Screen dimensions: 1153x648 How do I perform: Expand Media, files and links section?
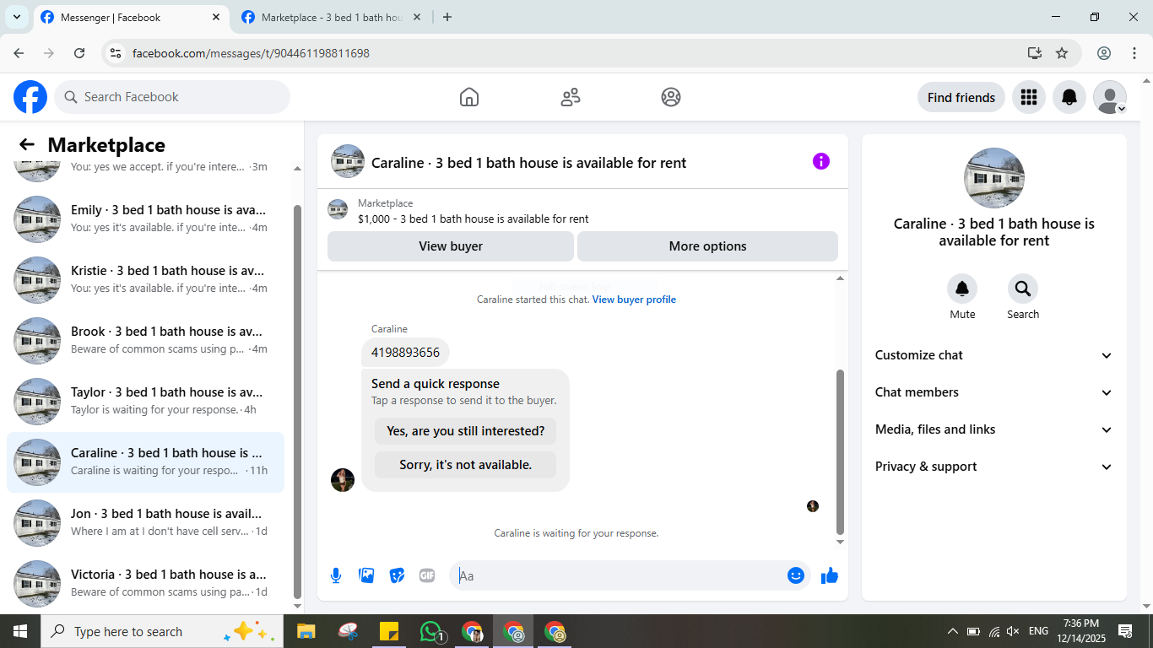(x=994, y=429)
